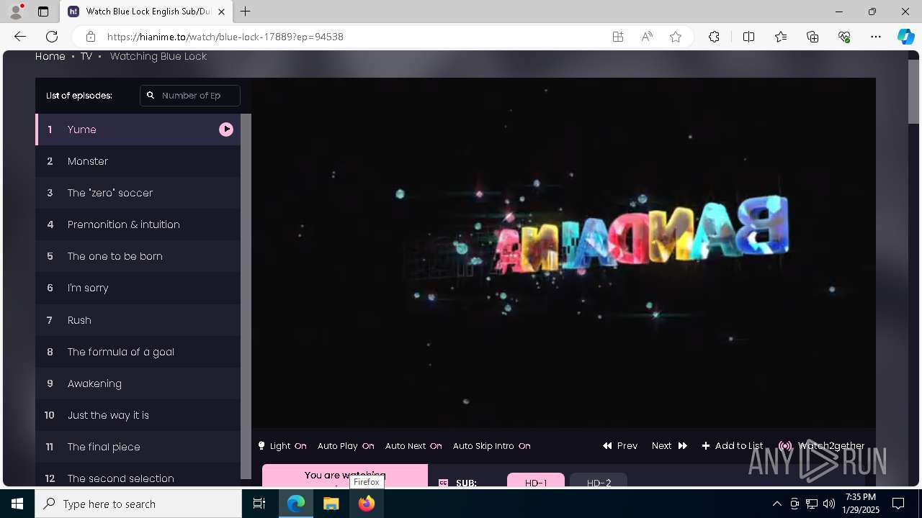Toggle Auto Play setting

(x=346, y=446)
